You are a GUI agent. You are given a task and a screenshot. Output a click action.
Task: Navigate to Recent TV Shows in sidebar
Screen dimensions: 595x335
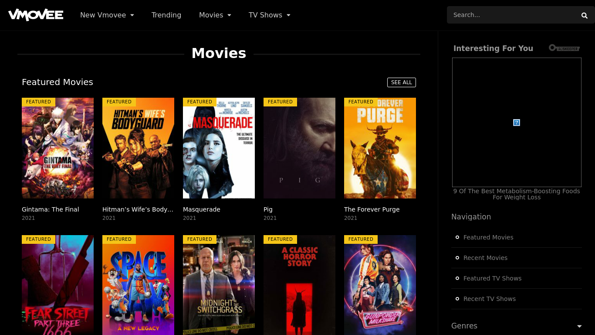[x=490, y=299]
